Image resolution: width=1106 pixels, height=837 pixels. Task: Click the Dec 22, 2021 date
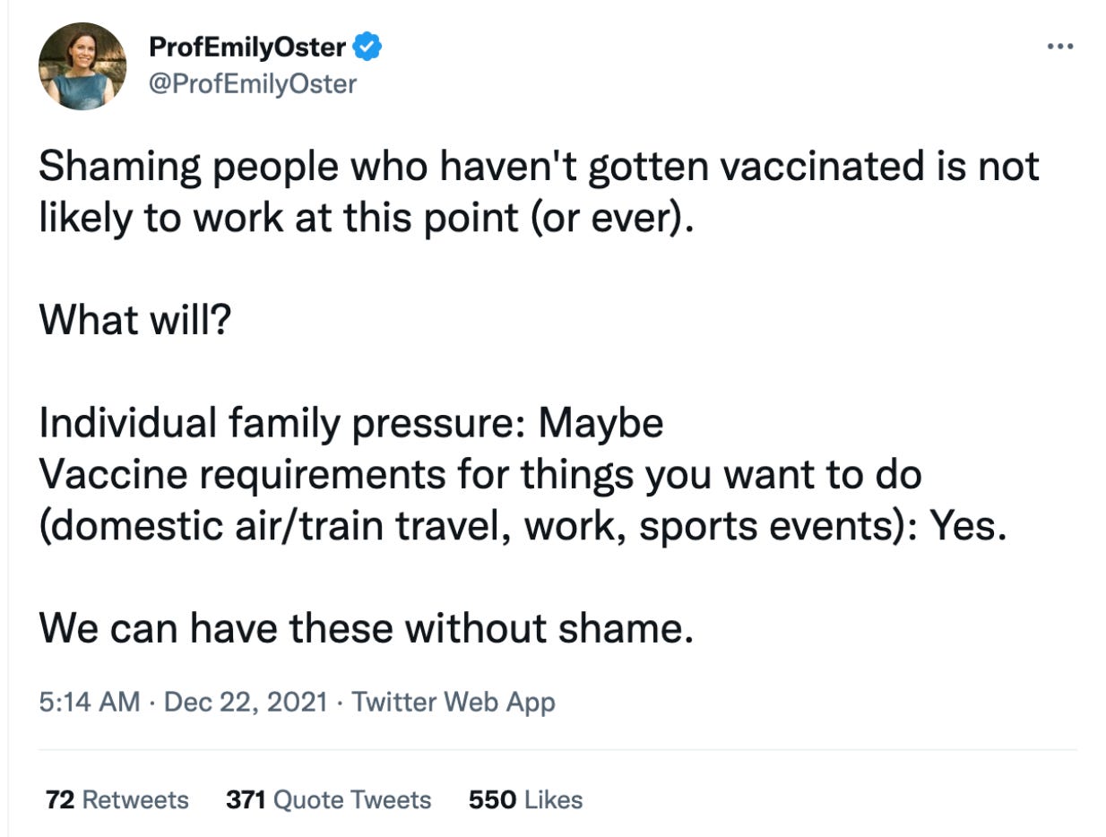tap(246, 702)
